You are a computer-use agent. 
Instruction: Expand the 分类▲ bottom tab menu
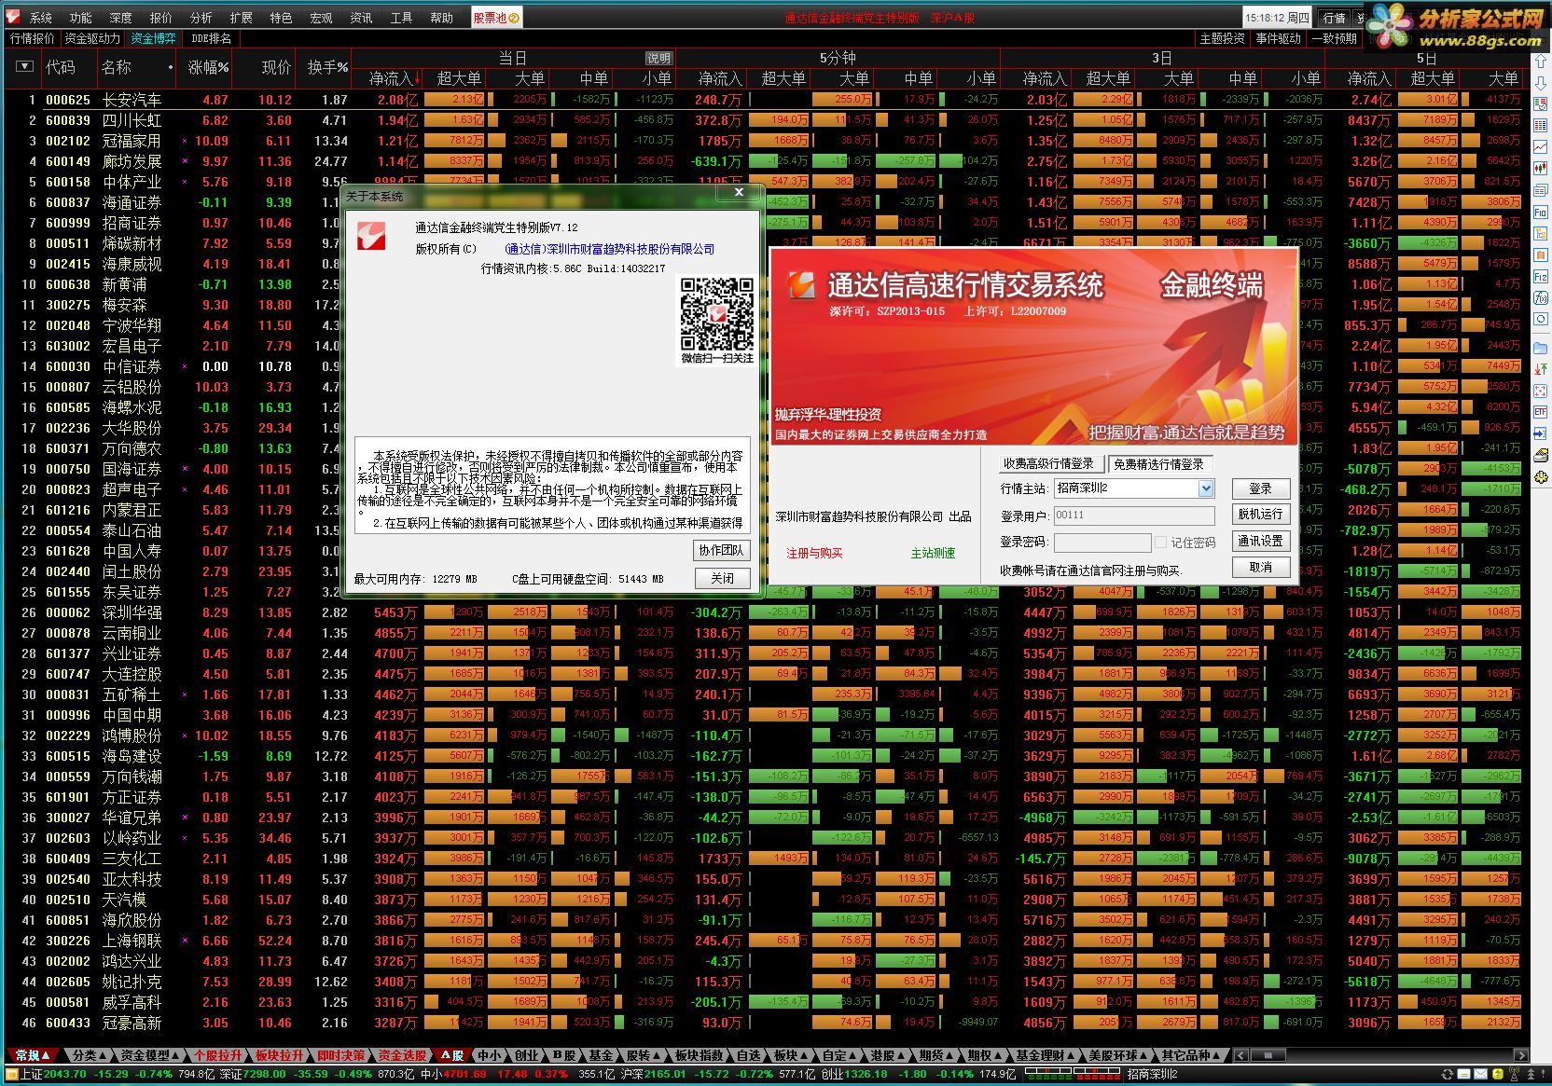pyautogui.click(x=89, y=1055)
